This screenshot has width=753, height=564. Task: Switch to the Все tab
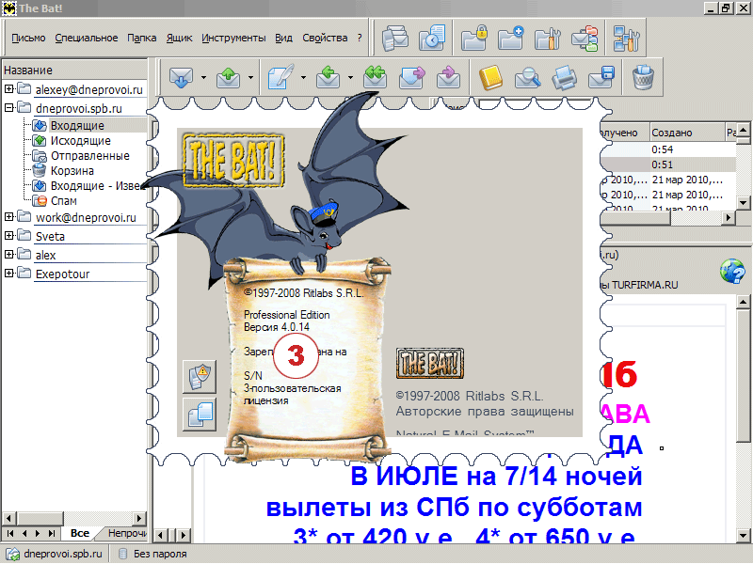tap(79, 534)
